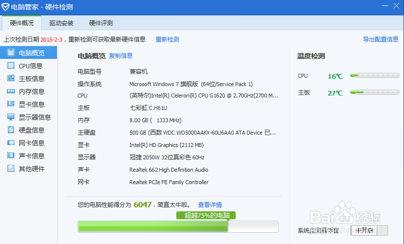The width and height of the screenshot is (404, 244).
Task: Minimize the 电脑管家 window
Action: pyautogui.click(x=385, y=5)
